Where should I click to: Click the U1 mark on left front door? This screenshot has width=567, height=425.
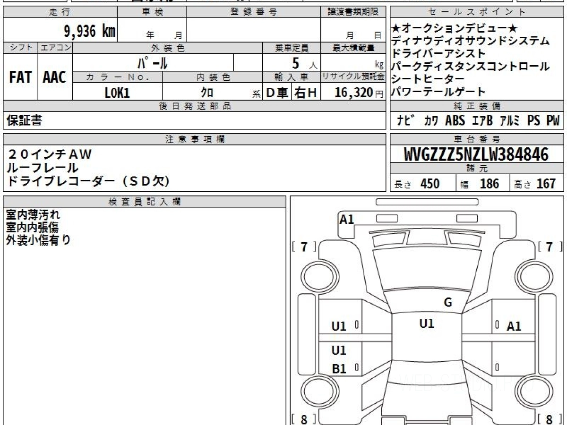pos(339,326)
